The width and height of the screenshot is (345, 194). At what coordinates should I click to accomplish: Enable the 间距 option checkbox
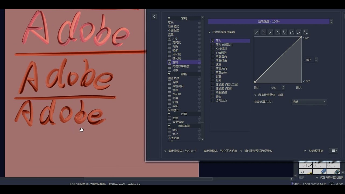tap(170, 46)
